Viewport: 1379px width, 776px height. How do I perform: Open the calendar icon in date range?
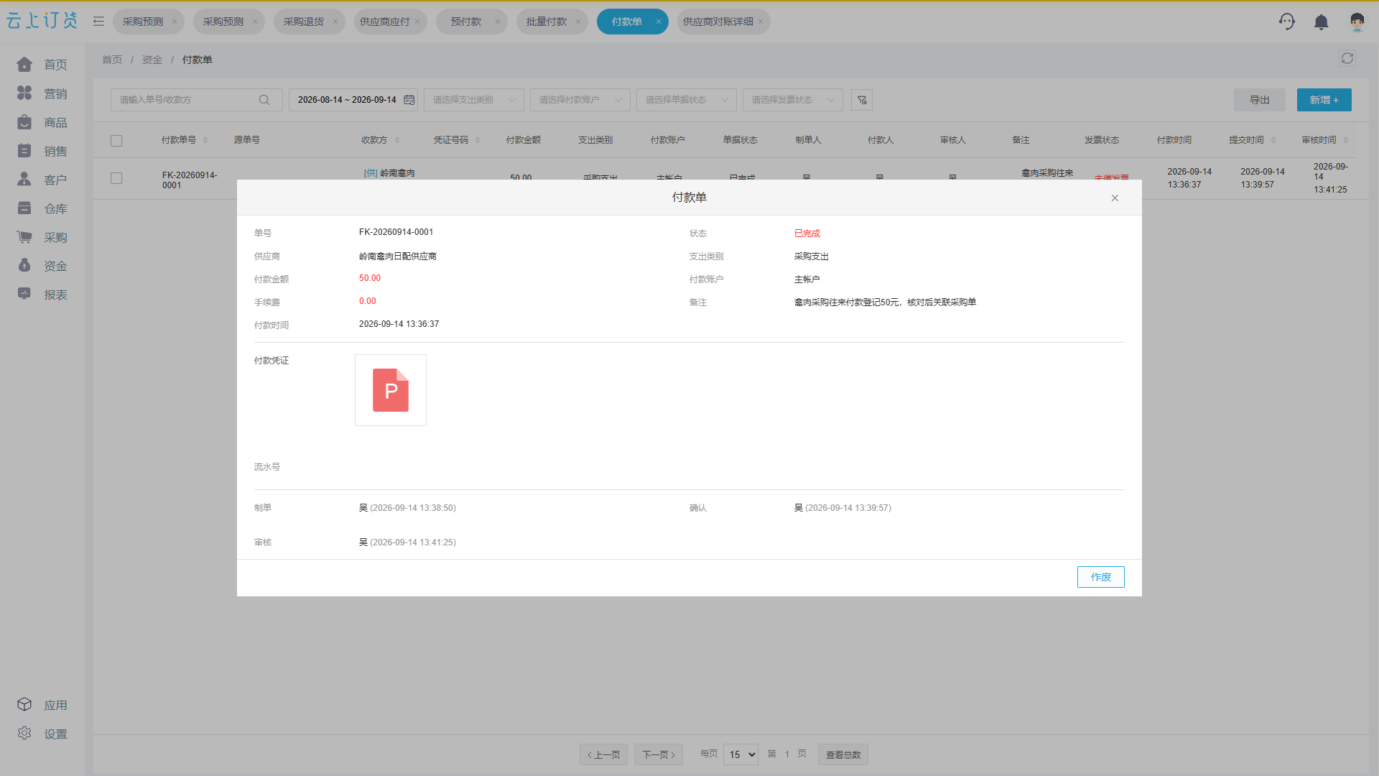click(x=409, y=100)
